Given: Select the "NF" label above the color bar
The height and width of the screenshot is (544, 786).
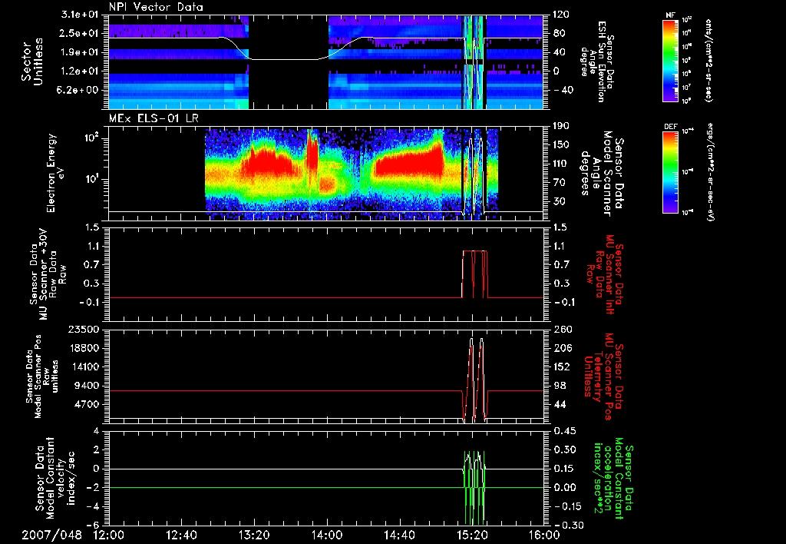Looking at the screenshot, I should [671, 15].
